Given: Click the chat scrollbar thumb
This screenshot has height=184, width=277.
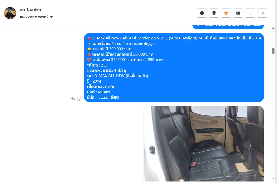Looking at the screenshot, I should point(273,51).
